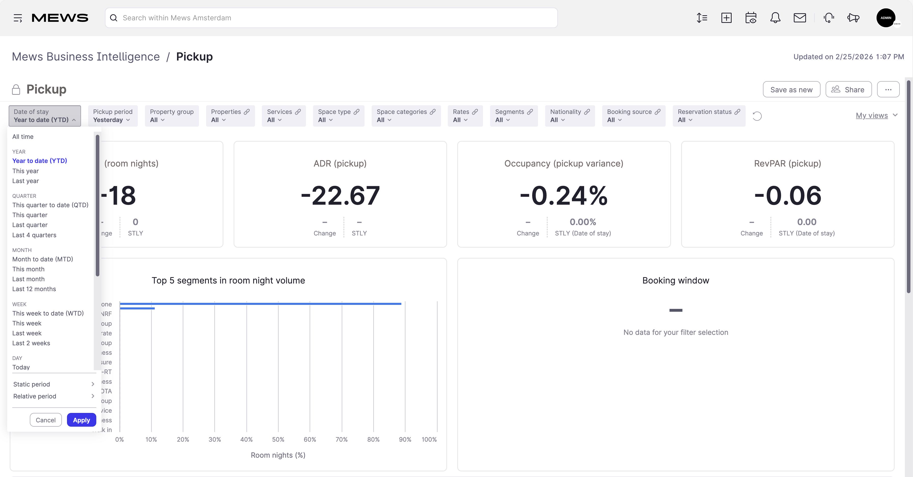Expand the Static period submenu
Image resolution: width=913 pixels, height=477 pixels.
coord(54,384)
